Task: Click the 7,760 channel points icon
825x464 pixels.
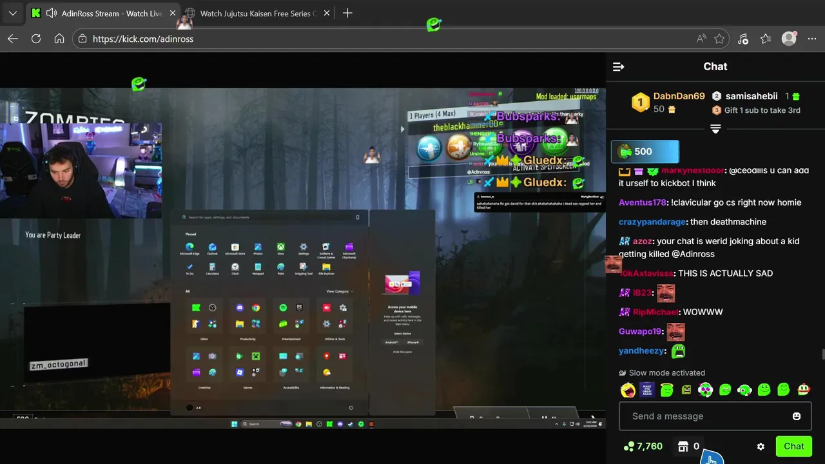Action: pyautogui.click(x=629, y=447)
